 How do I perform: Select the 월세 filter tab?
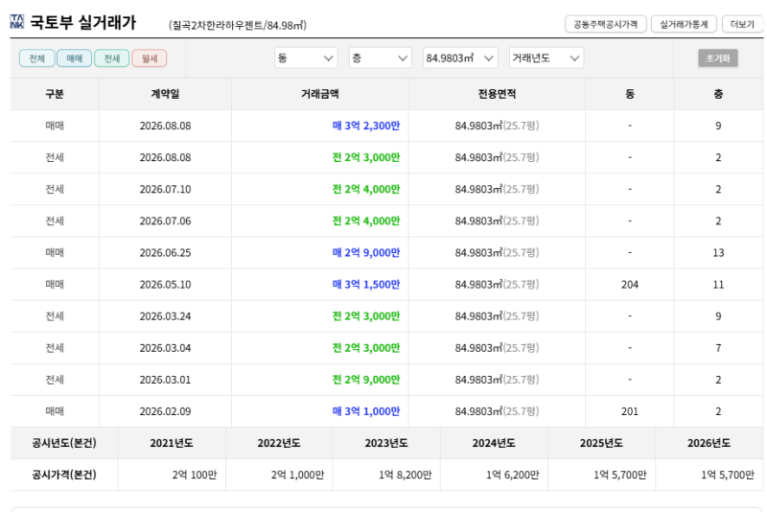pos(150,58)
